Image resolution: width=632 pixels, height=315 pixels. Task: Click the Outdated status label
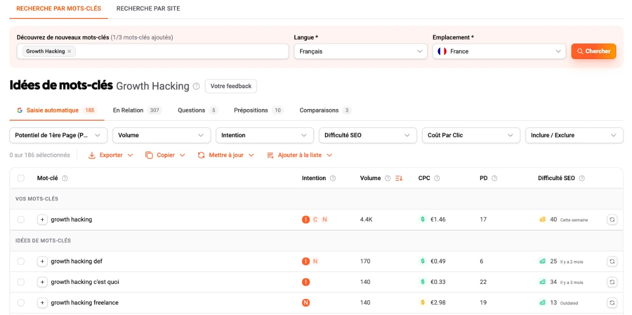tap(569, 303)
